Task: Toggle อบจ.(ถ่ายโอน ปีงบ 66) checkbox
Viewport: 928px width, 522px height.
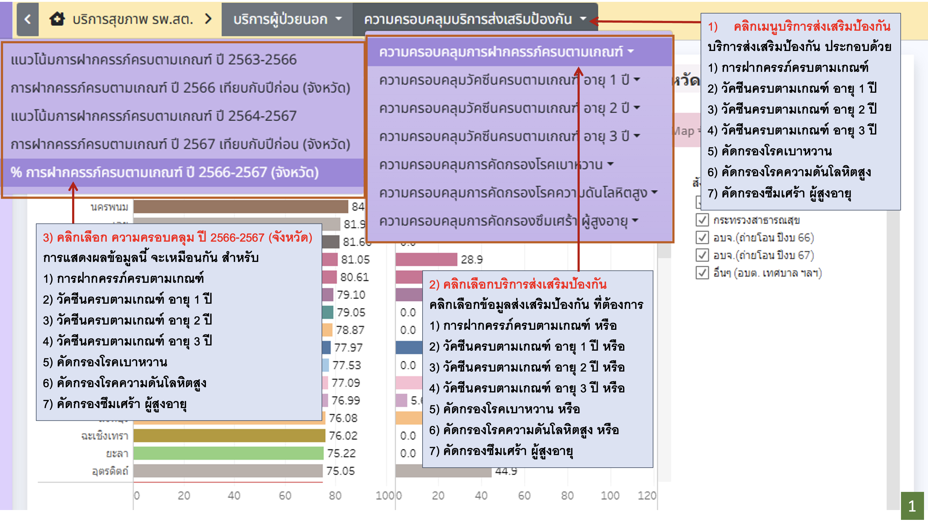Action: coord(702,238)
